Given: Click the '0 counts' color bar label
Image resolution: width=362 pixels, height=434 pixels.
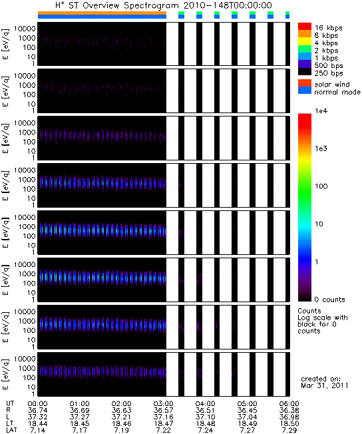Looking at the screenshot, I should coord(330,300).
